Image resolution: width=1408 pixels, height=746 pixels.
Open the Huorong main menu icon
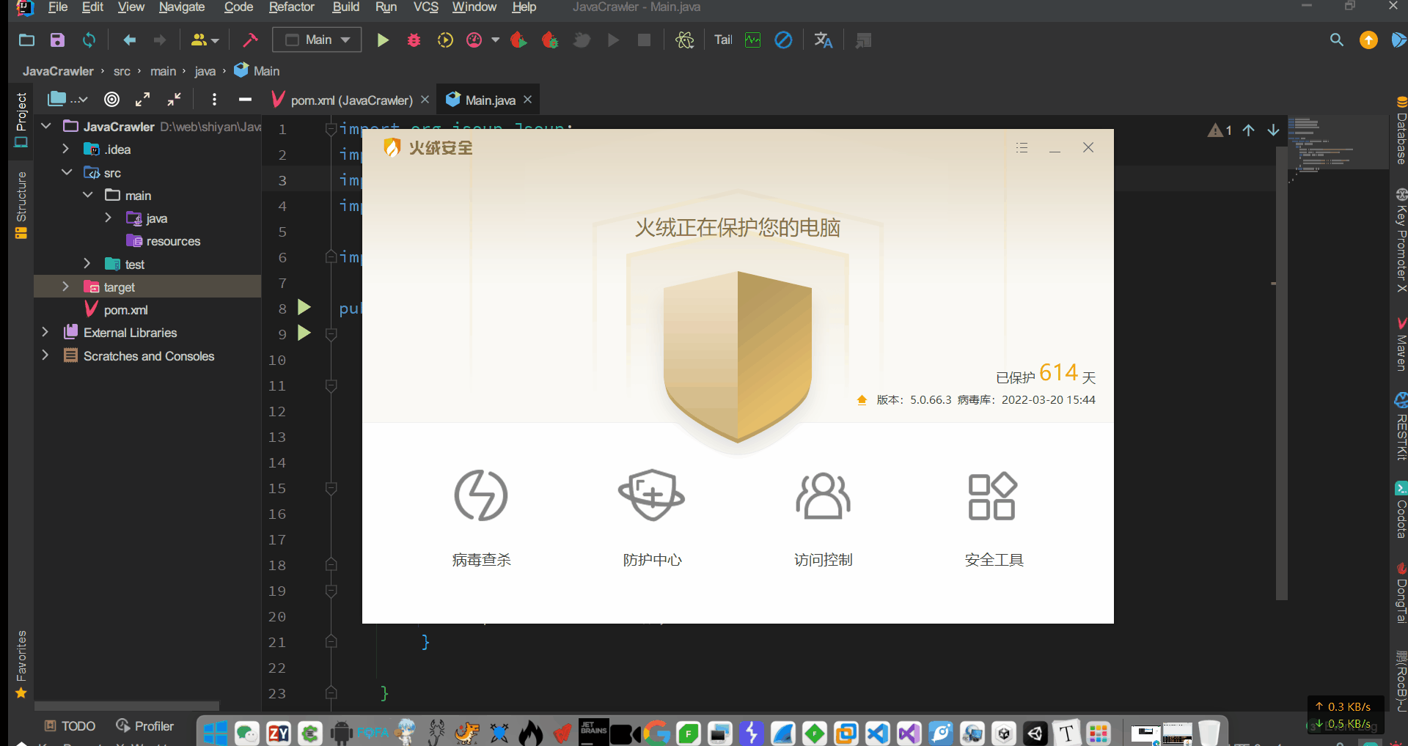coord(1022,148)
